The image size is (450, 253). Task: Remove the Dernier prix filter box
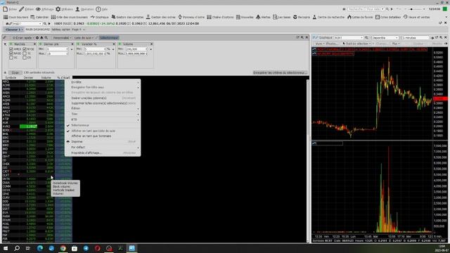point(72,44)
